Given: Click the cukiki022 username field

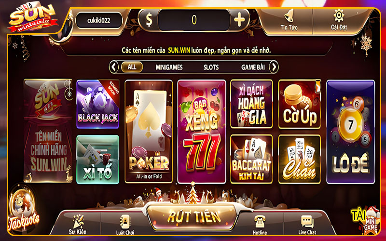Looking at the screenshot, I should click(99, 20).
